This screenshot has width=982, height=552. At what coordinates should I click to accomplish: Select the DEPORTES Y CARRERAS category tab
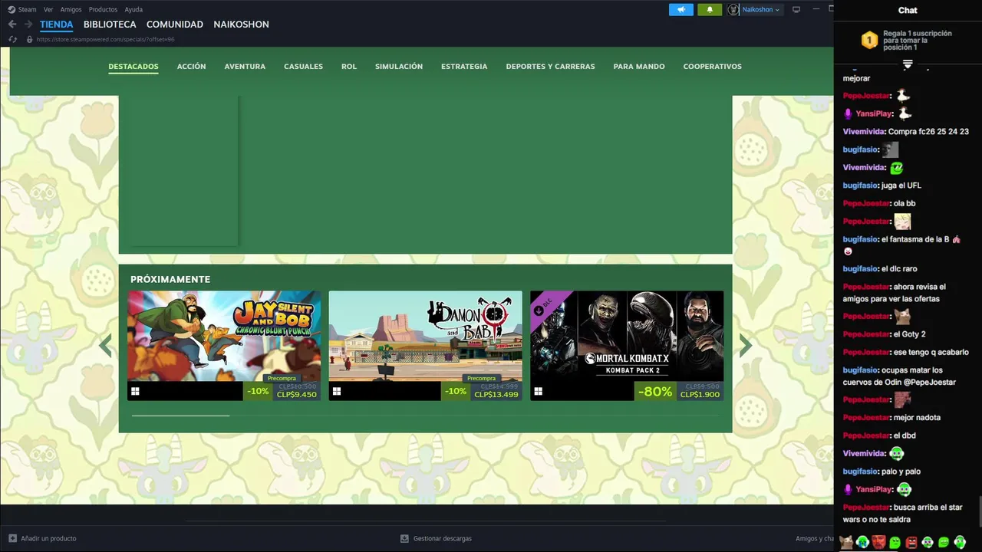(550, 67)
